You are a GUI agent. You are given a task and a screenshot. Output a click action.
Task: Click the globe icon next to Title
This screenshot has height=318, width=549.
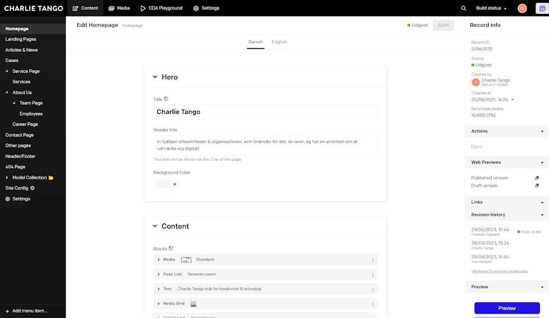point(166,99)
